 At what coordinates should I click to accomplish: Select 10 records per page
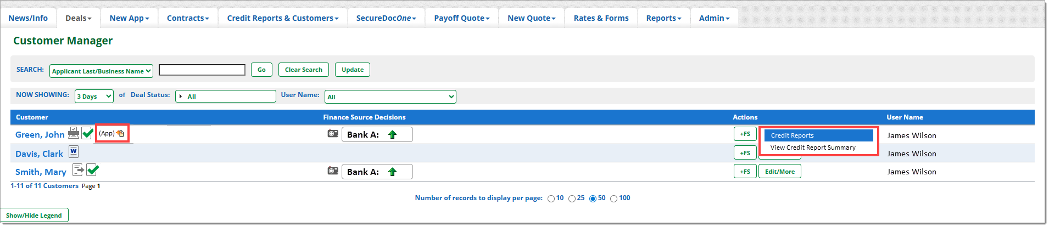pos(551,199)
